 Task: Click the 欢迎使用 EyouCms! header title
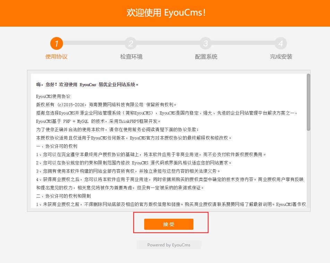coord(166,12)
